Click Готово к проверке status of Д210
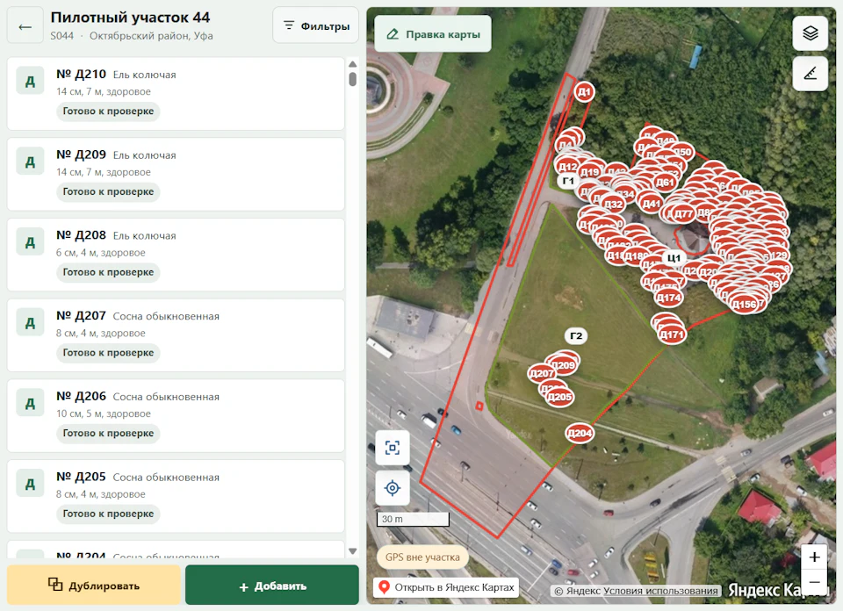 pos(108,111)
